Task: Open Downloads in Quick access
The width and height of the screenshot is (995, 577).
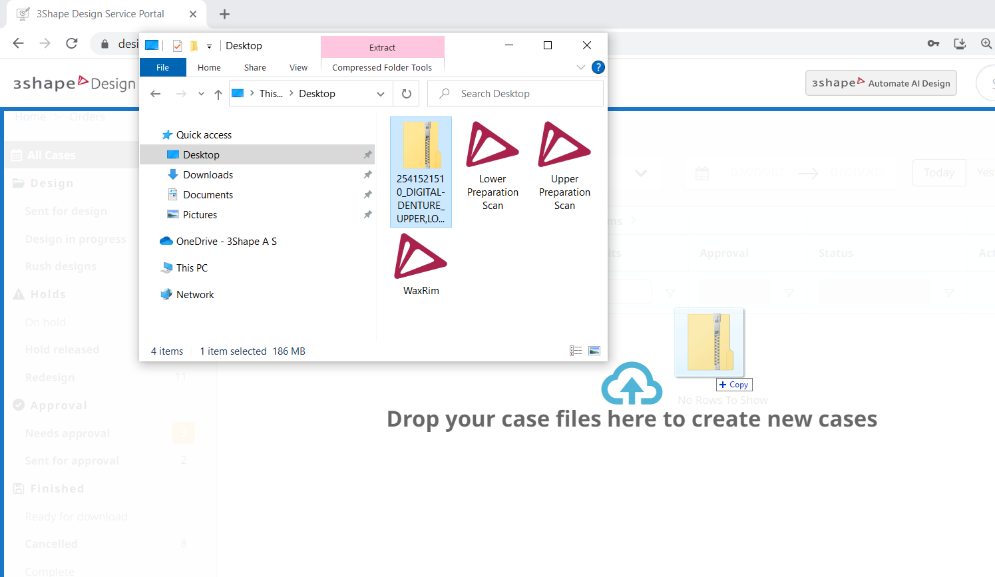Action: coord(208,174)
